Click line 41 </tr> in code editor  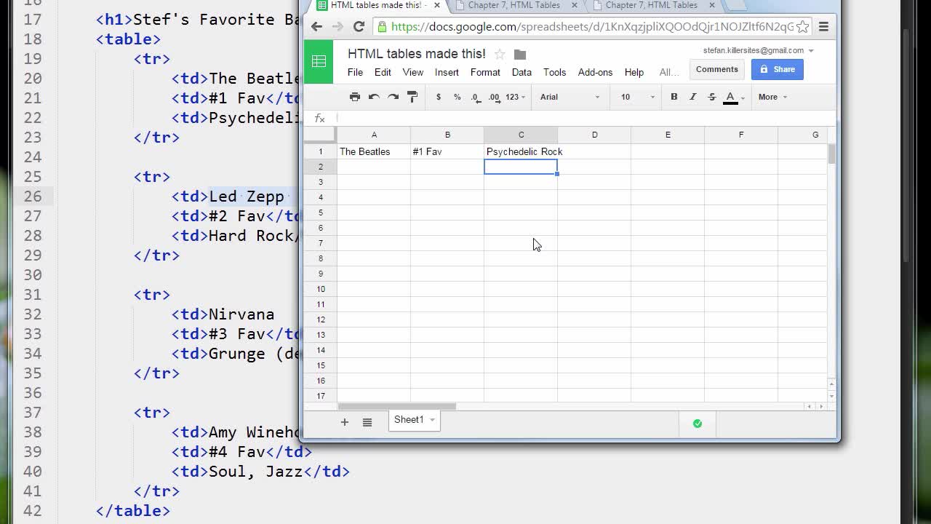(x=156, y=491)
